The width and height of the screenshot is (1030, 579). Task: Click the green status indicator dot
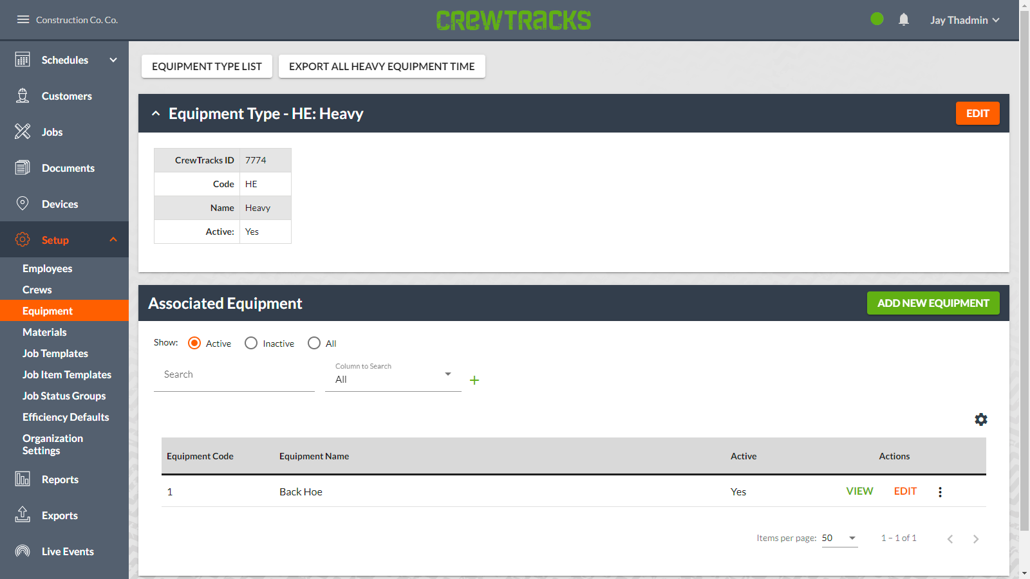pyautogui.click(x=877, y=19)
